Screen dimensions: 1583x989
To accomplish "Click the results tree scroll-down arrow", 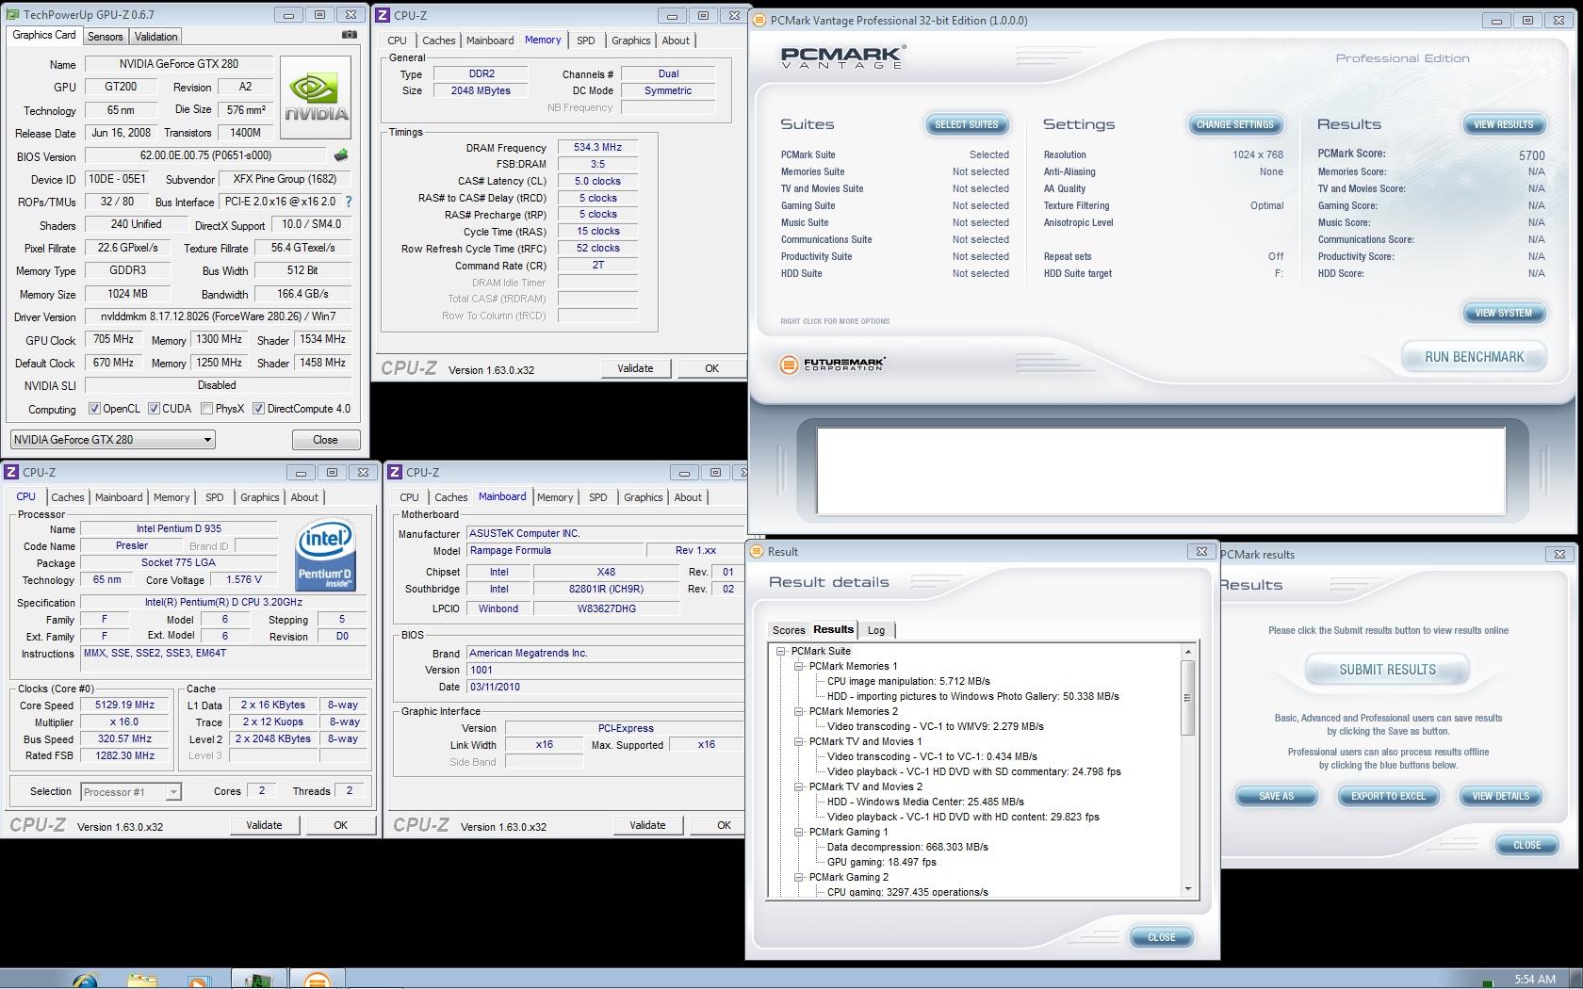I will (1187, 889).
